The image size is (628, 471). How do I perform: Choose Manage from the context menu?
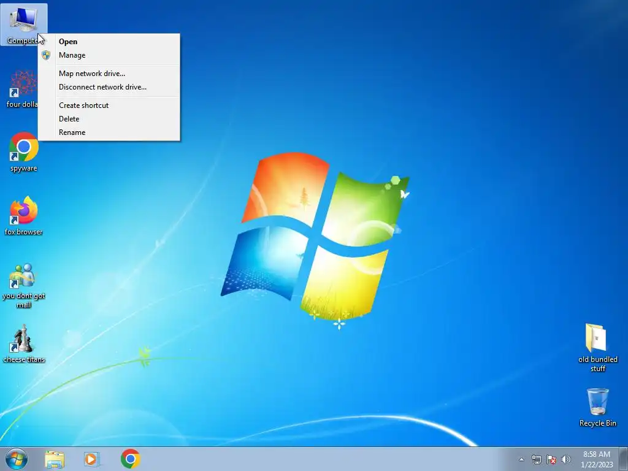109,55
